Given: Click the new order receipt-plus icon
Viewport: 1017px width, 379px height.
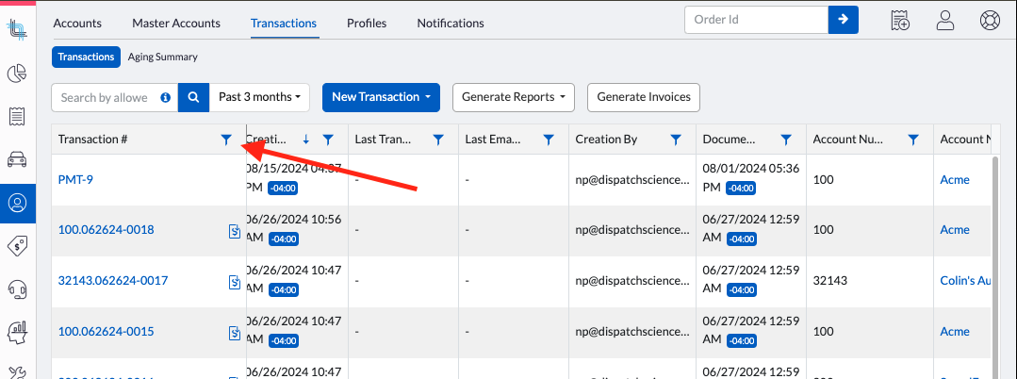Looking at the screenshot, I should point(900,20).
